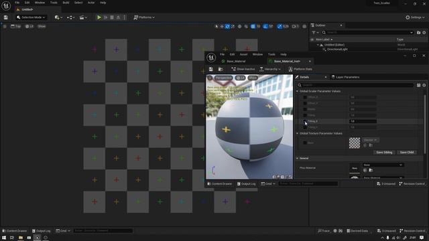This screenshot has height=241, width=429.
Task: Click the highlighted scalar value field
Action: 363,121
